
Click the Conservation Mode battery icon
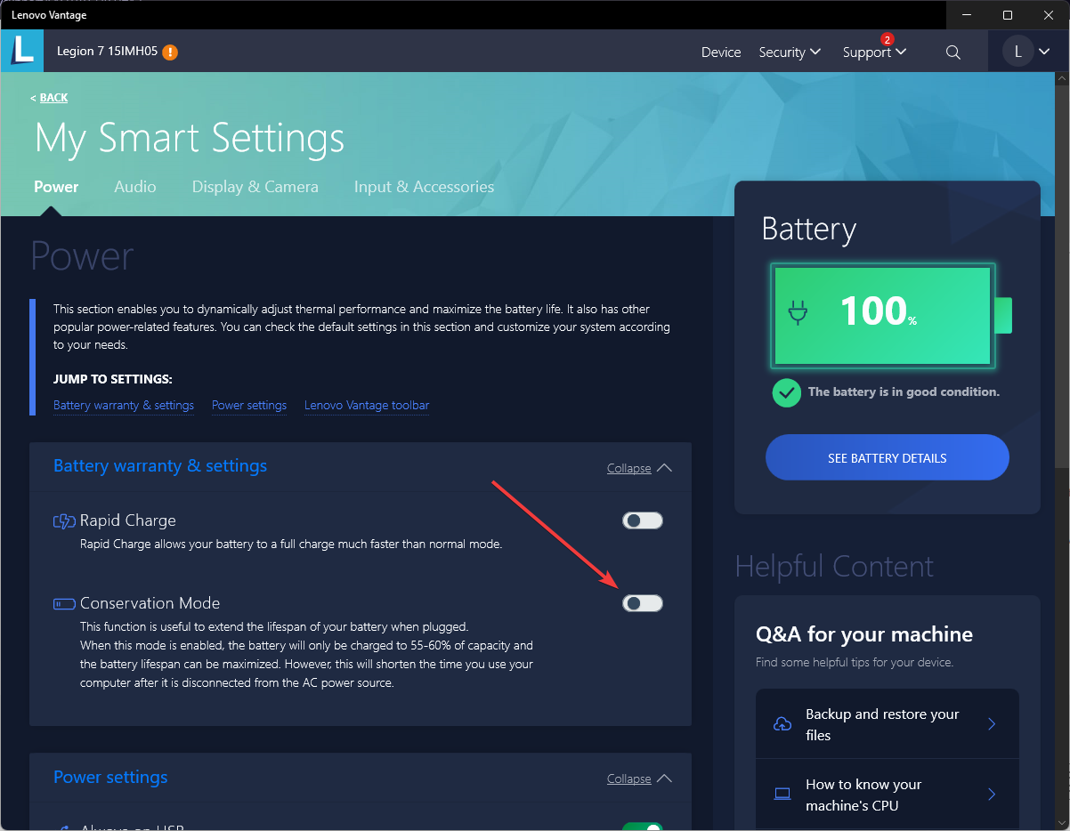tap(64, 604)
